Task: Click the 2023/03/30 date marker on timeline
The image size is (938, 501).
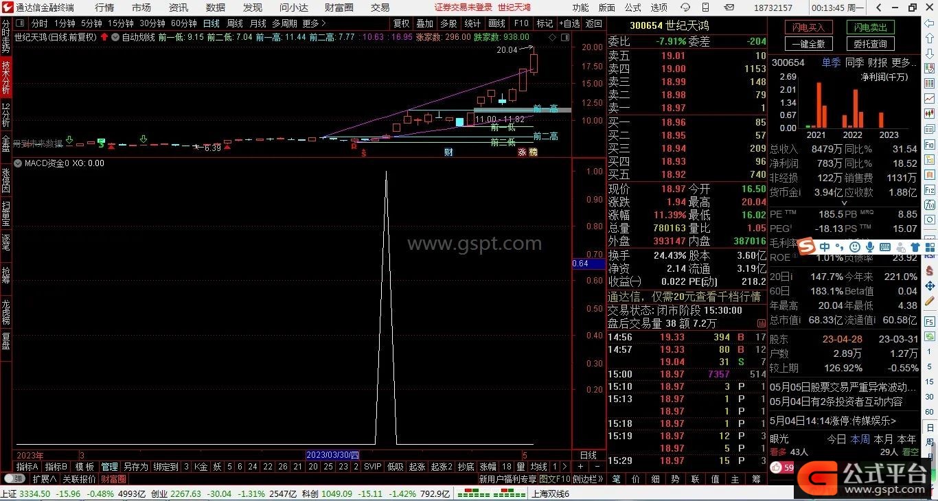Action: (333, 455)
